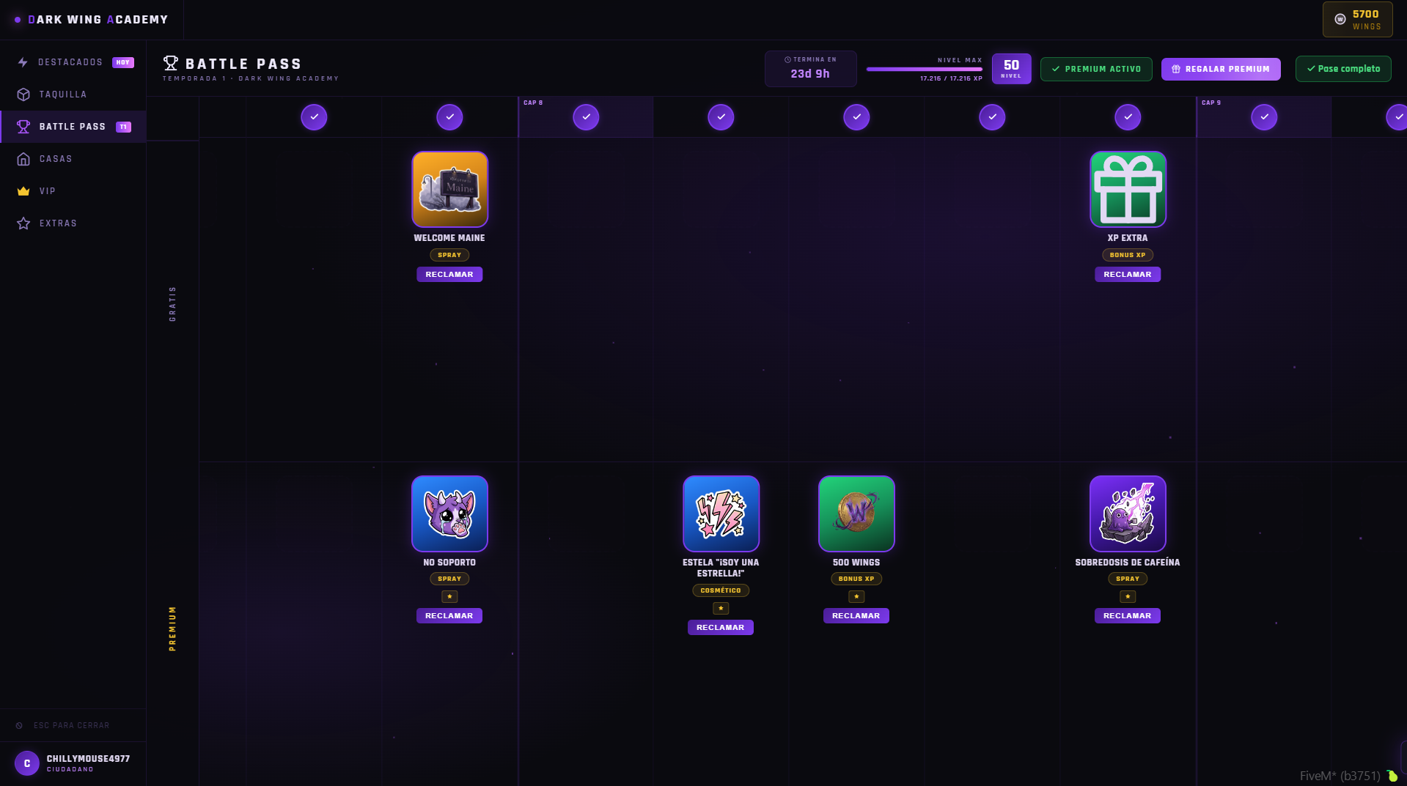Image resolution: width=1407 pixels, height=786 pixels.
Task: Click the Regalar Premium button
Action: pos(1221,69)
